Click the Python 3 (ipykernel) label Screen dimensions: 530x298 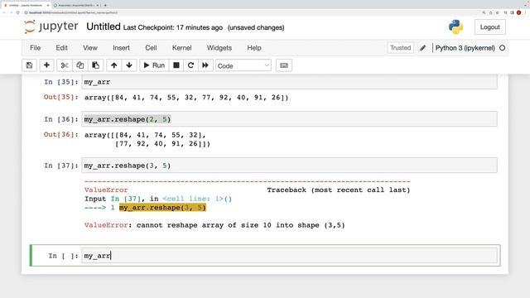pyautogui.click(x=465, y=48)
